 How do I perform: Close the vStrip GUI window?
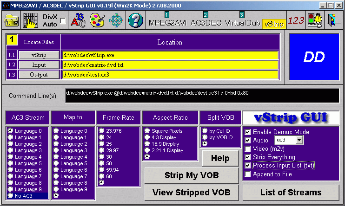pyautogui.click(x=338, y=6)
